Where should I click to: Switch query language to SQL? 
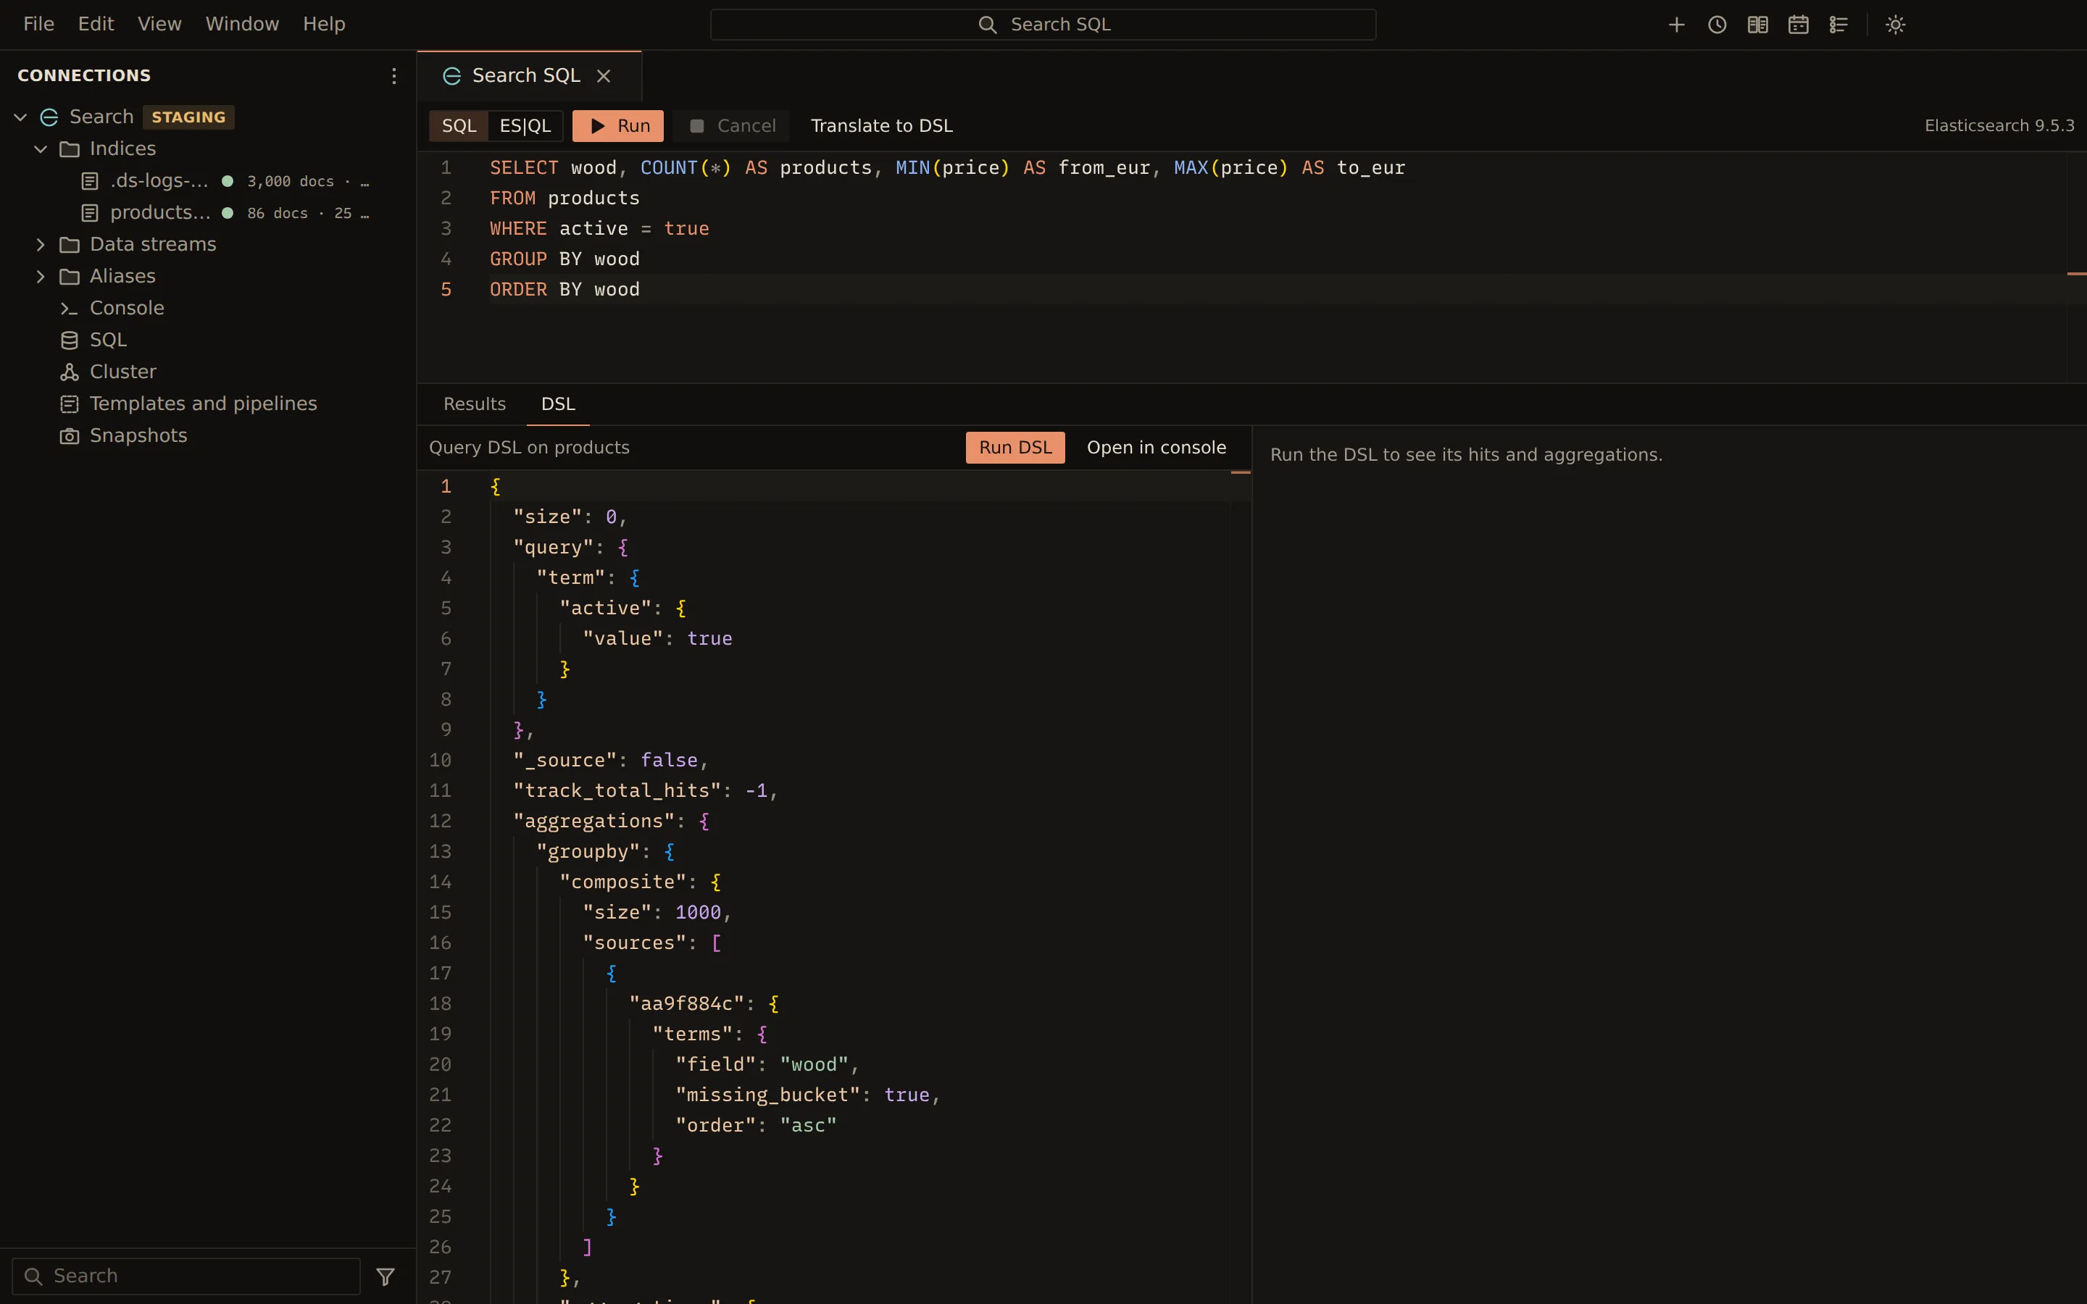pyautogui.click(x=459, y=126)
